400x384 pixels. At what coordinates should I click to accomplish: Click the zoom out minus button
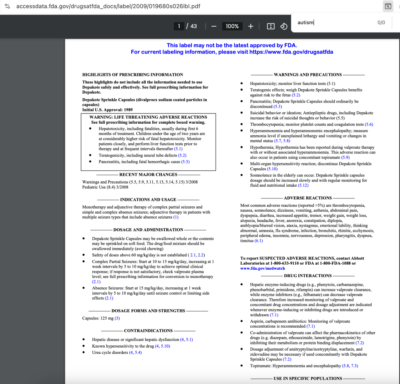coord(214,26)
